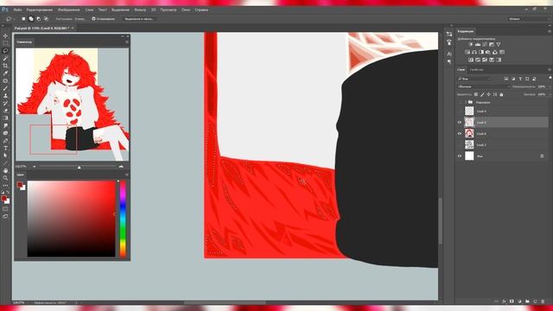Screen dimensions: 553x311
Task: Open the Файл menu
Action: [17, 10]
